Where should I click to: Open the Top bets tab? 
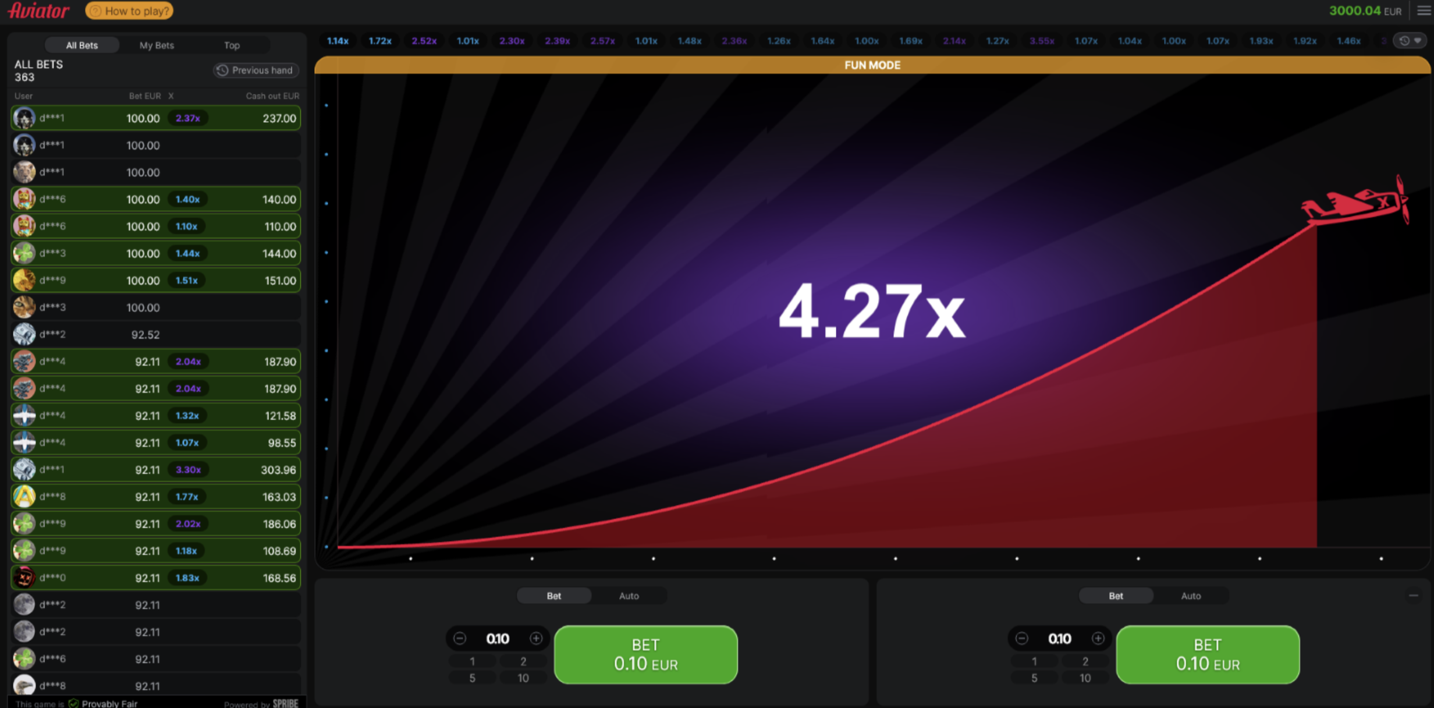pos(232,45)
